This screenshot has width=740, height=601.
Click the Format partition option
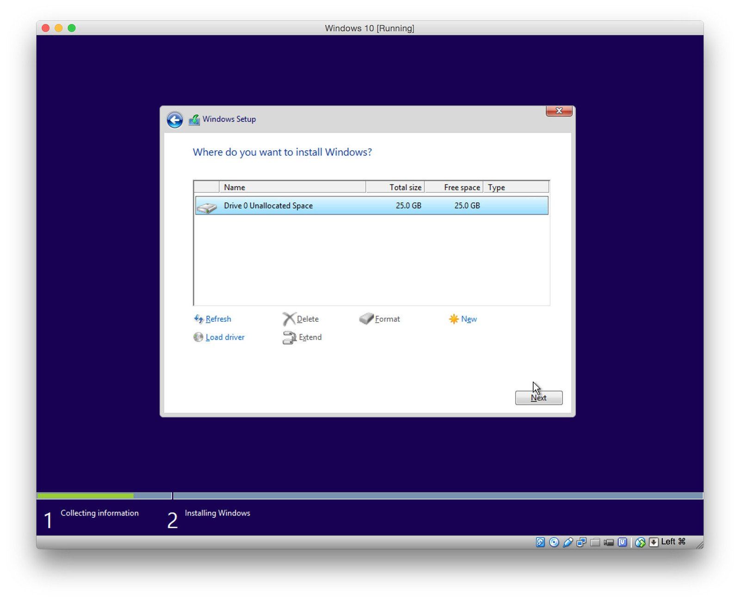[387, 319]
